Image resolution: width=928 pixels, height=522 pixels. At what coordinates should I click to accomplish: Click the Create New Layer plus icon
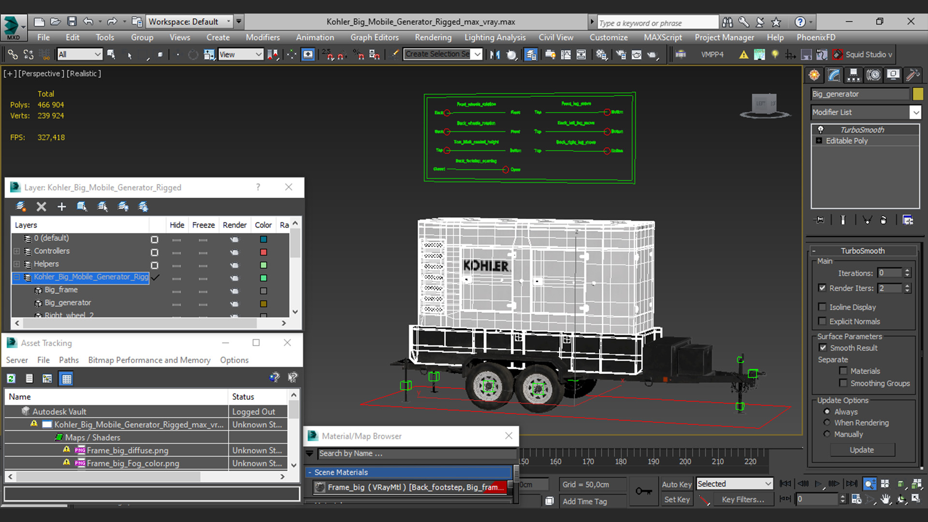click(x=61, y=207)
